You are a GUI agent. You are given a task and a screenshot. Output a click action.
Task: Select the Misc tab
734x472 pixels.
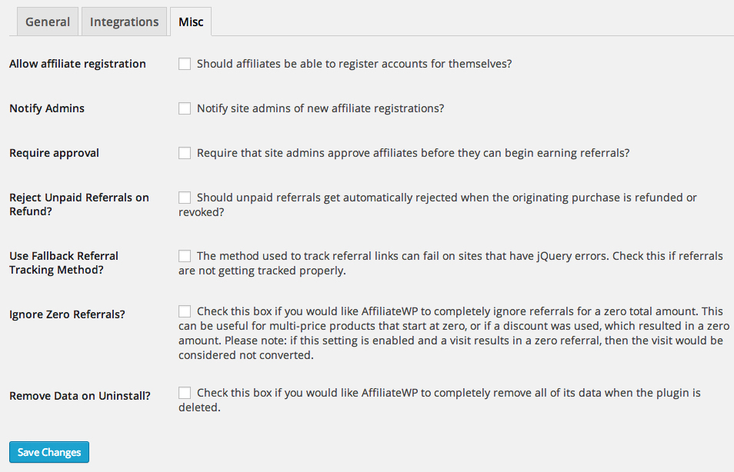tap(191, 22)
